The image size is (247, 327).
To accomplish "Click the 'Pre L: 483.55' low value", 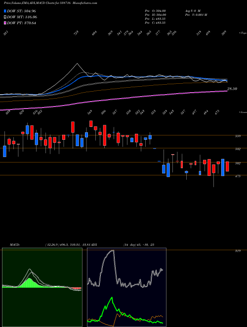I will tap(155, 19).
